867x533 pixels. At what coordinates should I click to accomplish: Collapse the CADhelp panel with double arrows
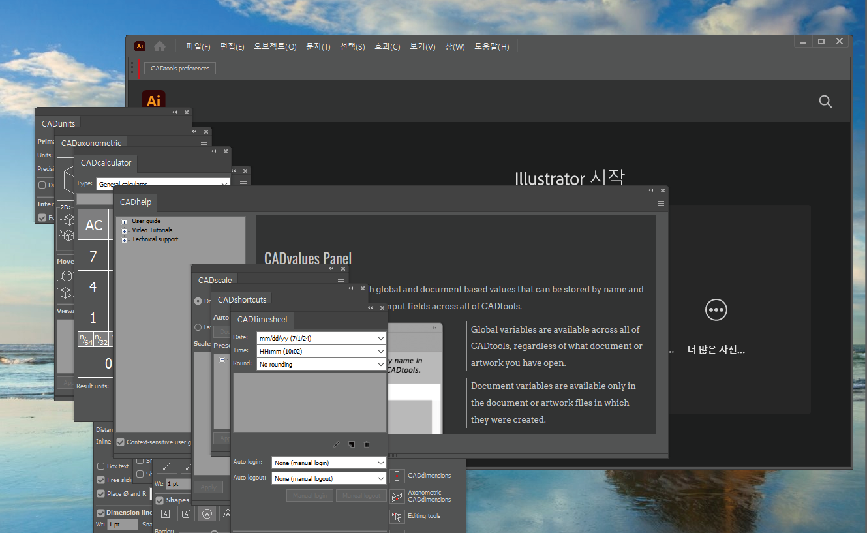(x=650, y=190)
